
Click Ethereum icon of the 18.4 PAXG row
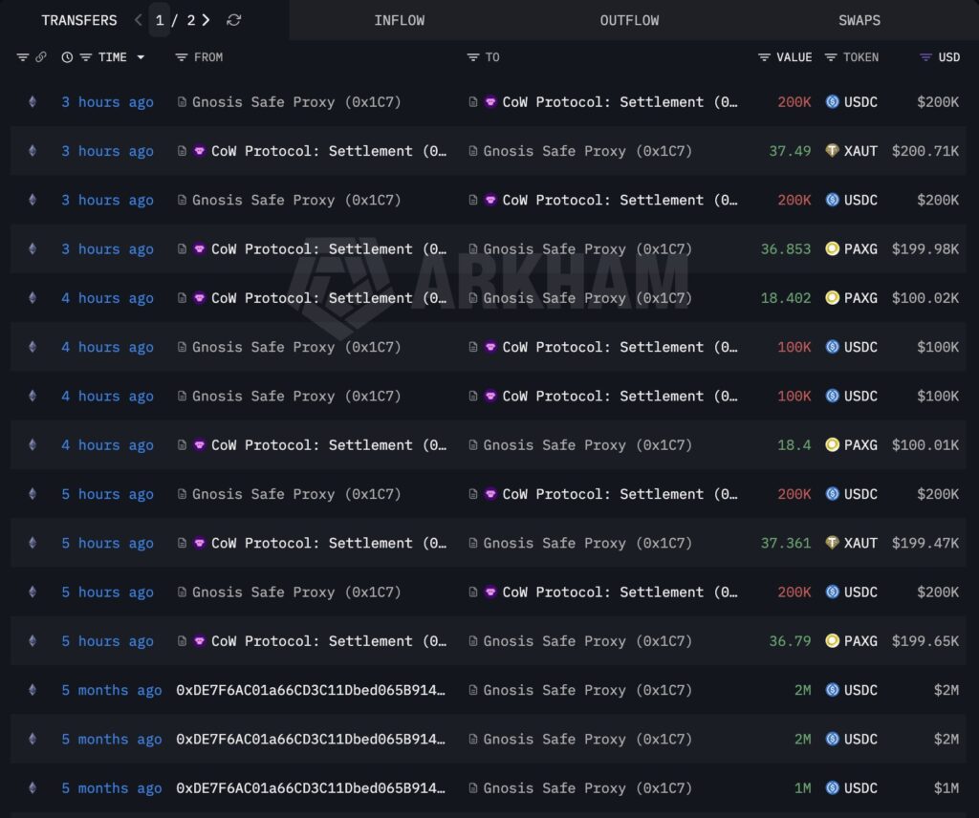click(33, 445)
